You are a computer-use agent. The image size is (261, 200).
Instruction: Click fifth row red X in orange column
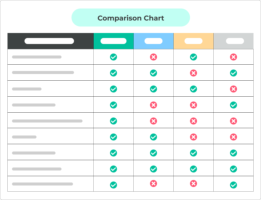tap(193, 121)
